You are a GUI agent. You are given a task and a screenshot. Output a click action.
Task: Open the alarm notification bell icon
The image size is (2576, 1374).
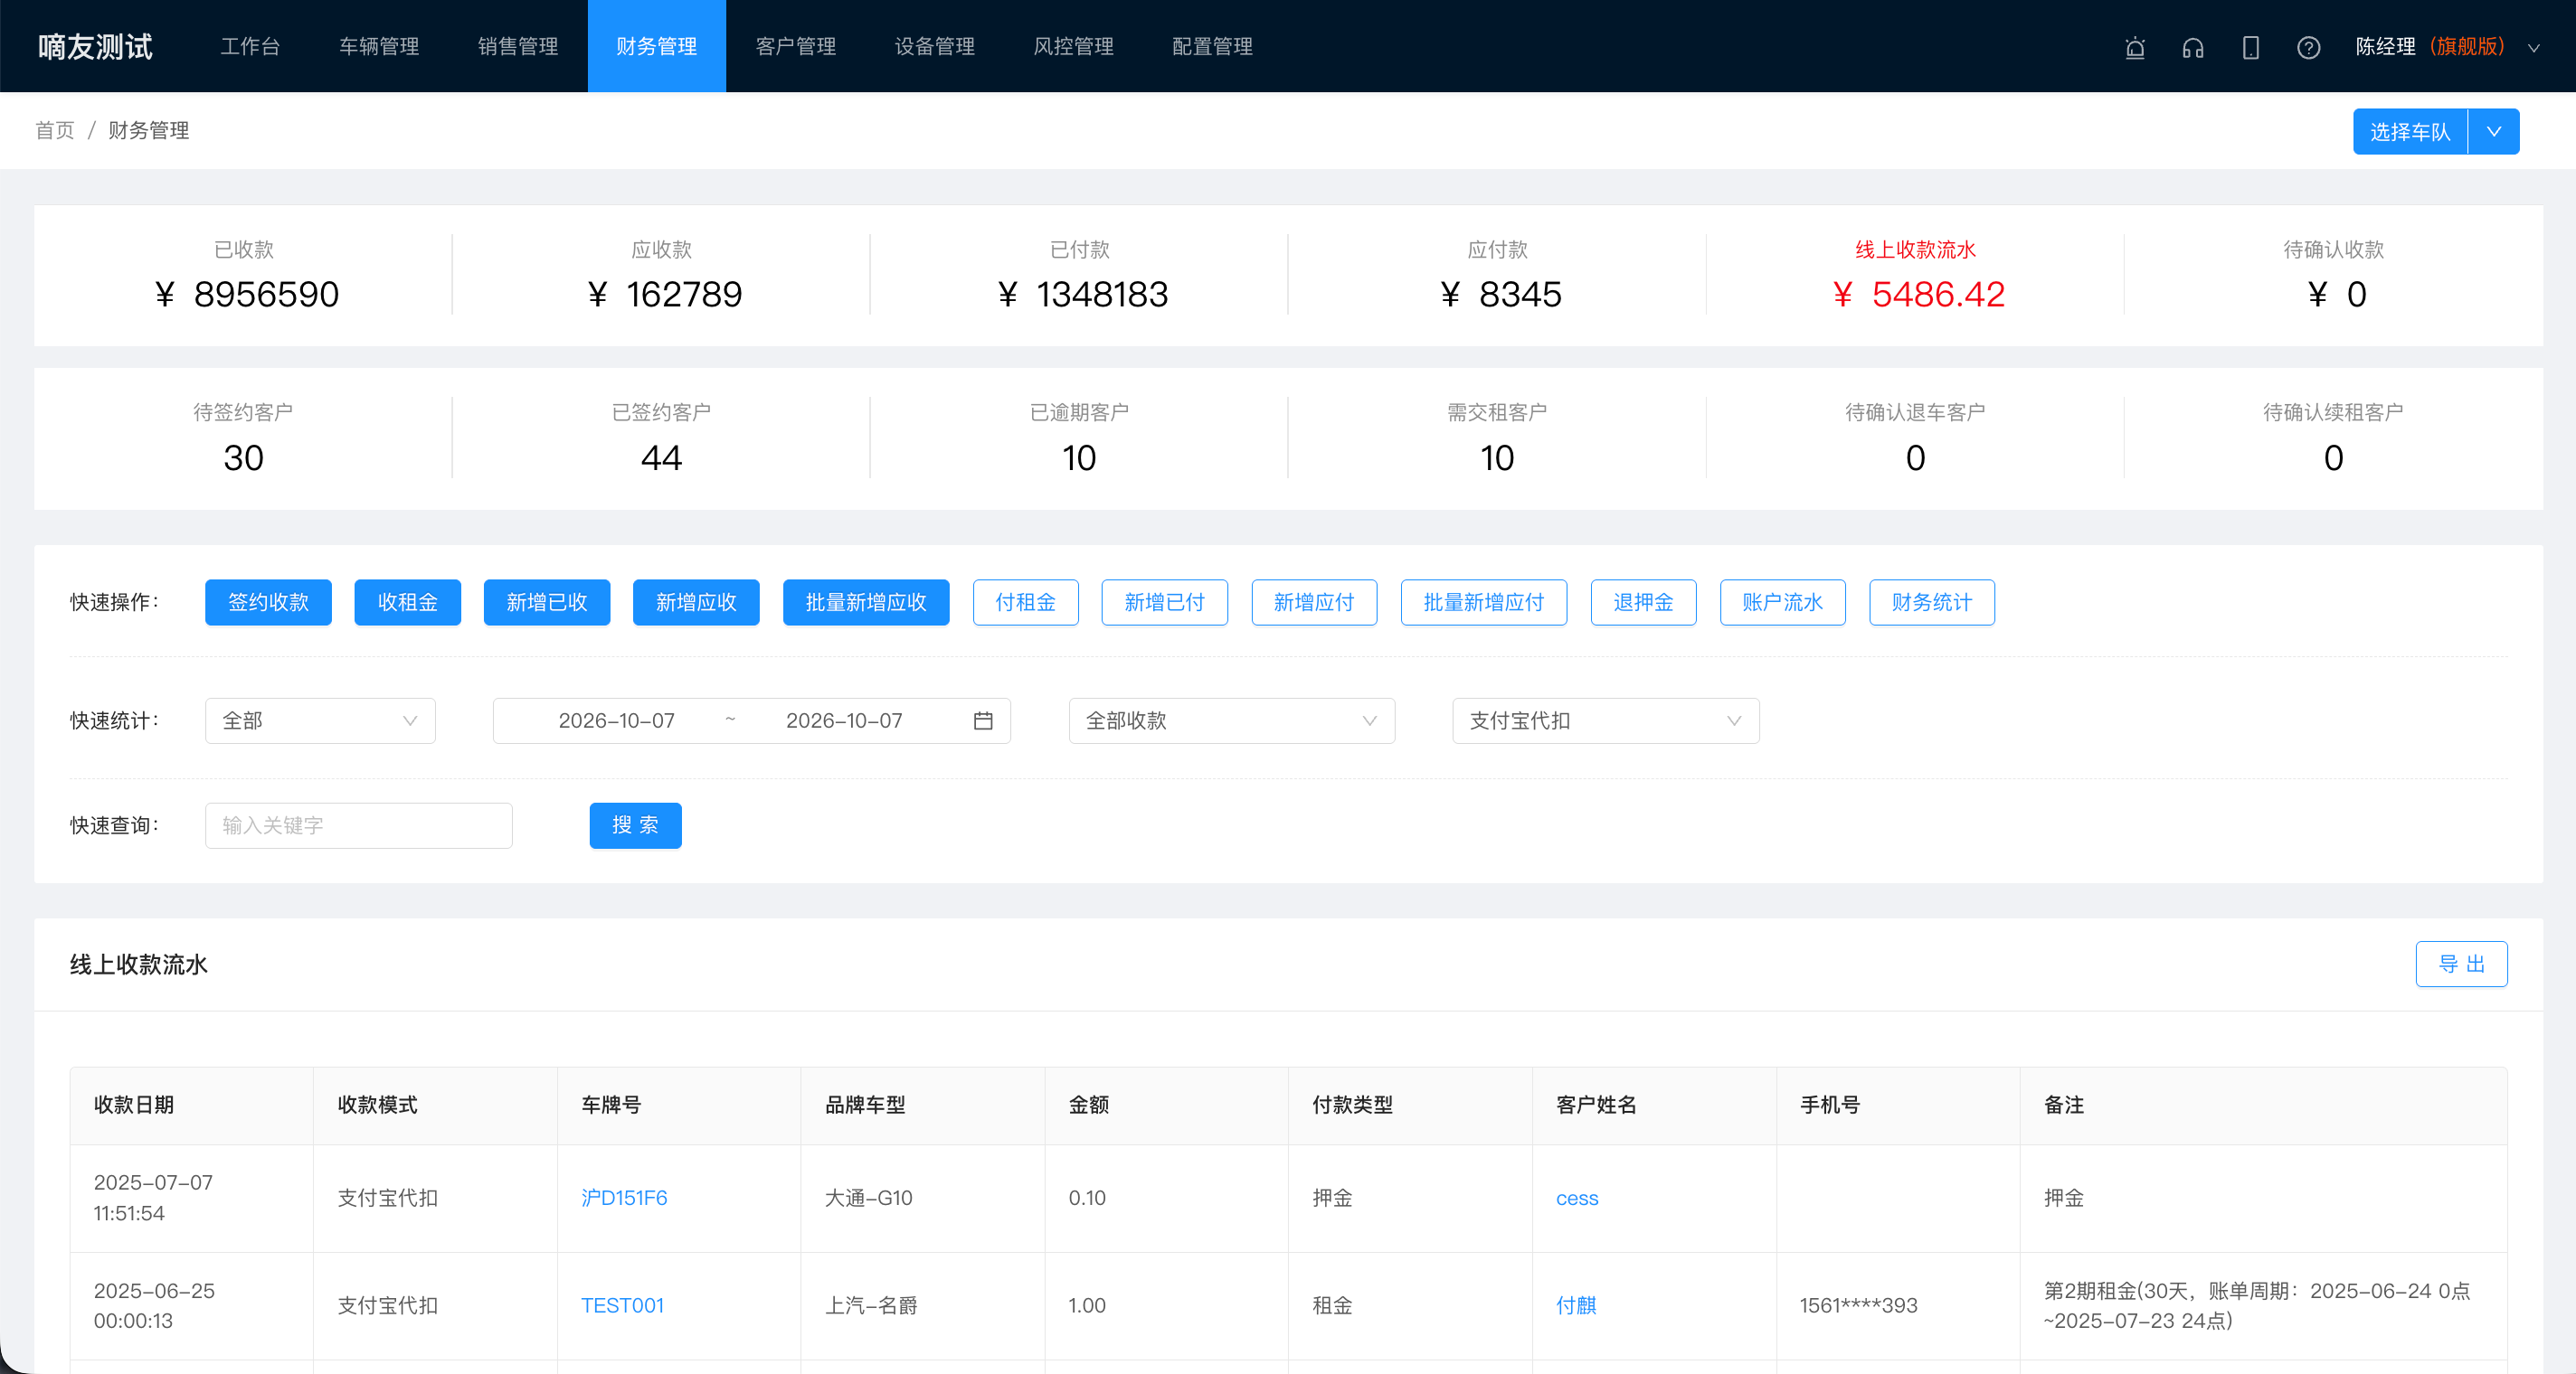coord(2135,47)
